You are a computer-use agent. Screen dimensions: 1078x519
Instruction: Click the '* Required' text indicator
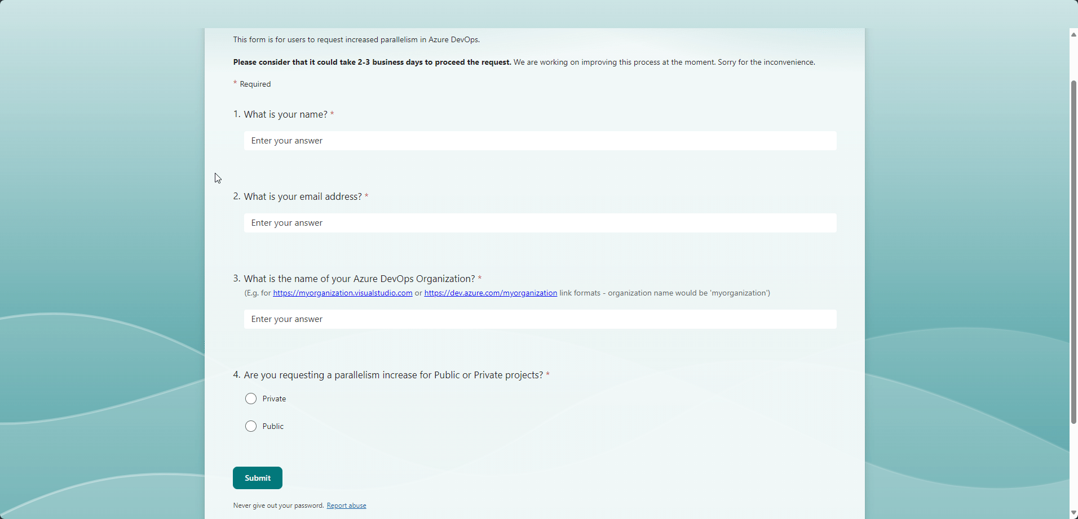pyautogui.click(x=251, y=83)
